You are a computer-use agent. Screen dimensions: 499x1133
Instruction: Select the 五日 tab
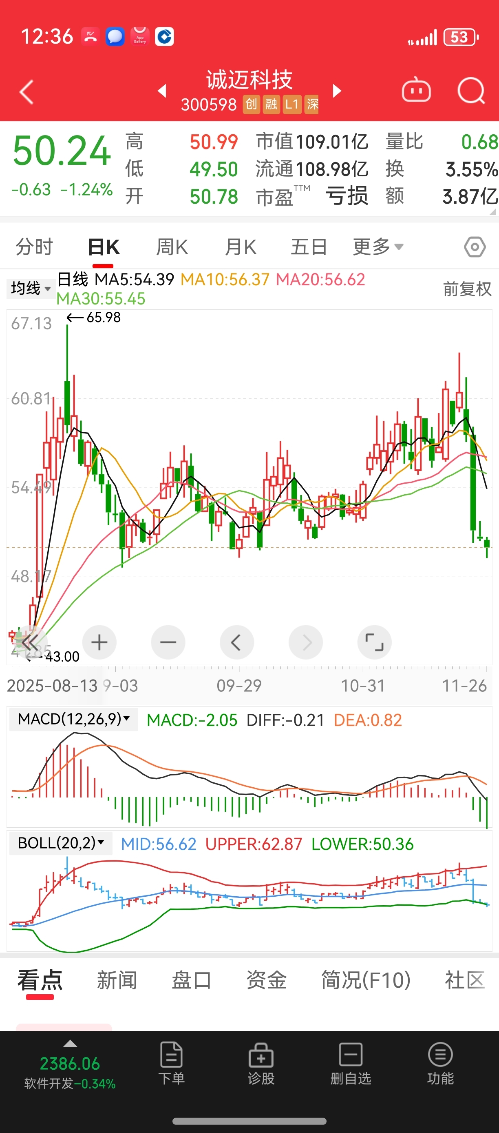pos(309,247)
